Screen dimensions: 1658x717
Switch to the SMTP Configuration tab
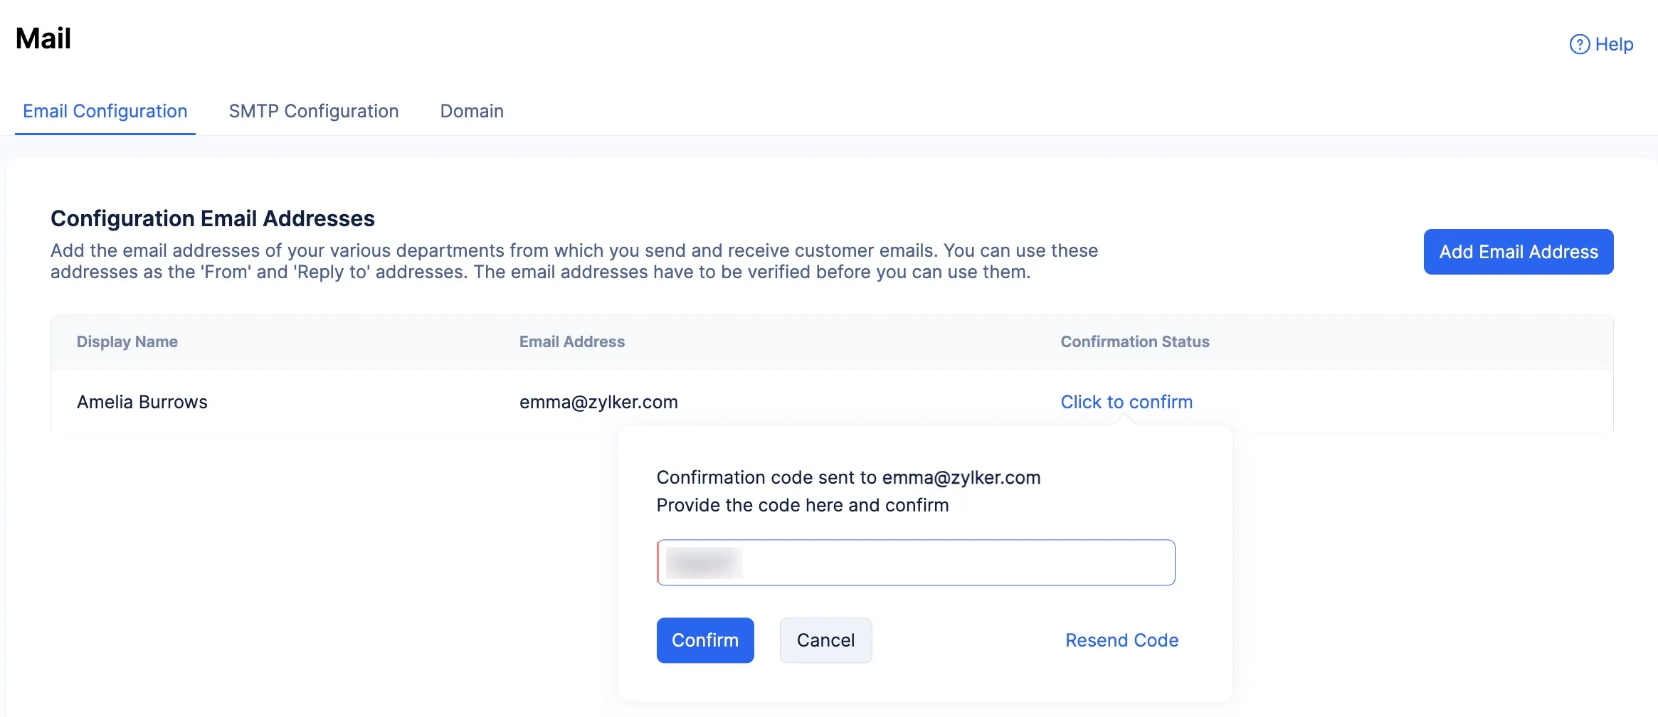[314, 111]
